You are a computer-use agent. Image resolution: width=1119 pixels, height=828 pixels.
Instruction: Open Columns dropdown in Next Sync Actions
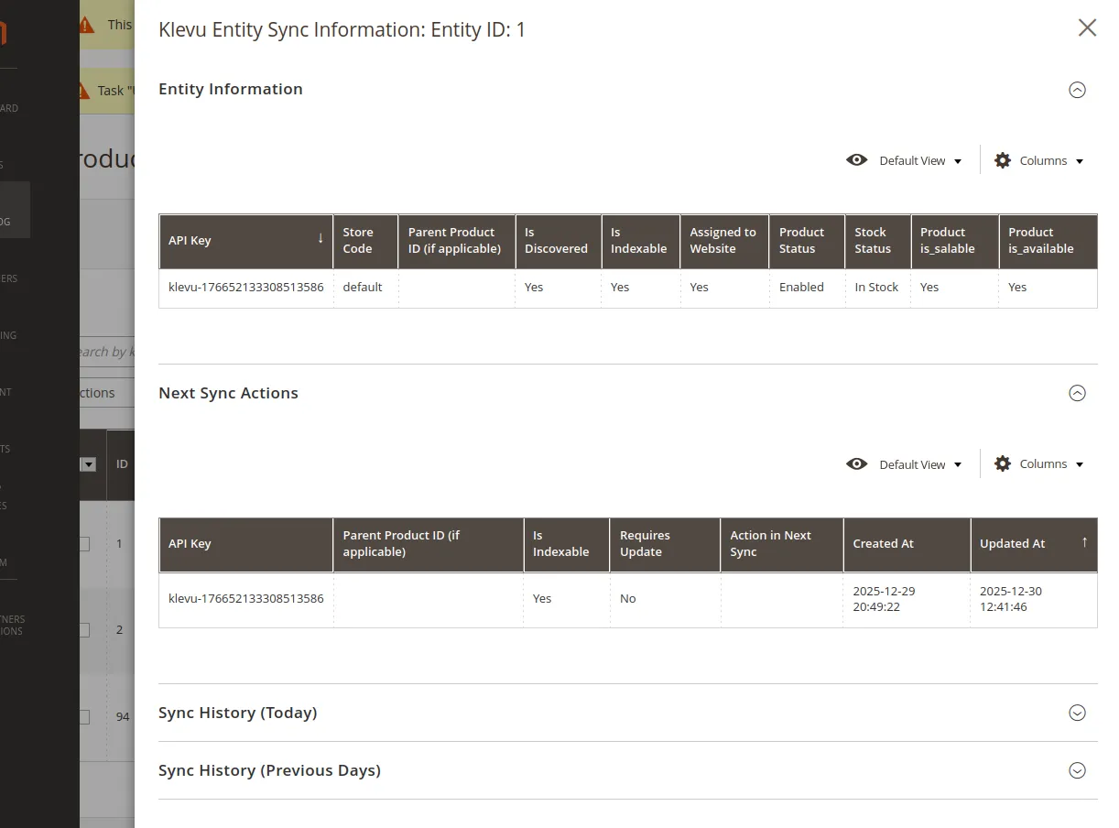tap(1051, 464)
